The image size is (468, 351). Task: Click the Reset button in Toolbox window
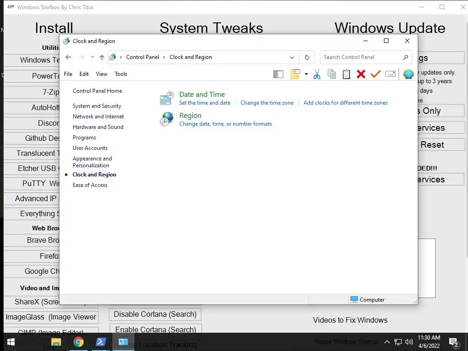point(441,144)
